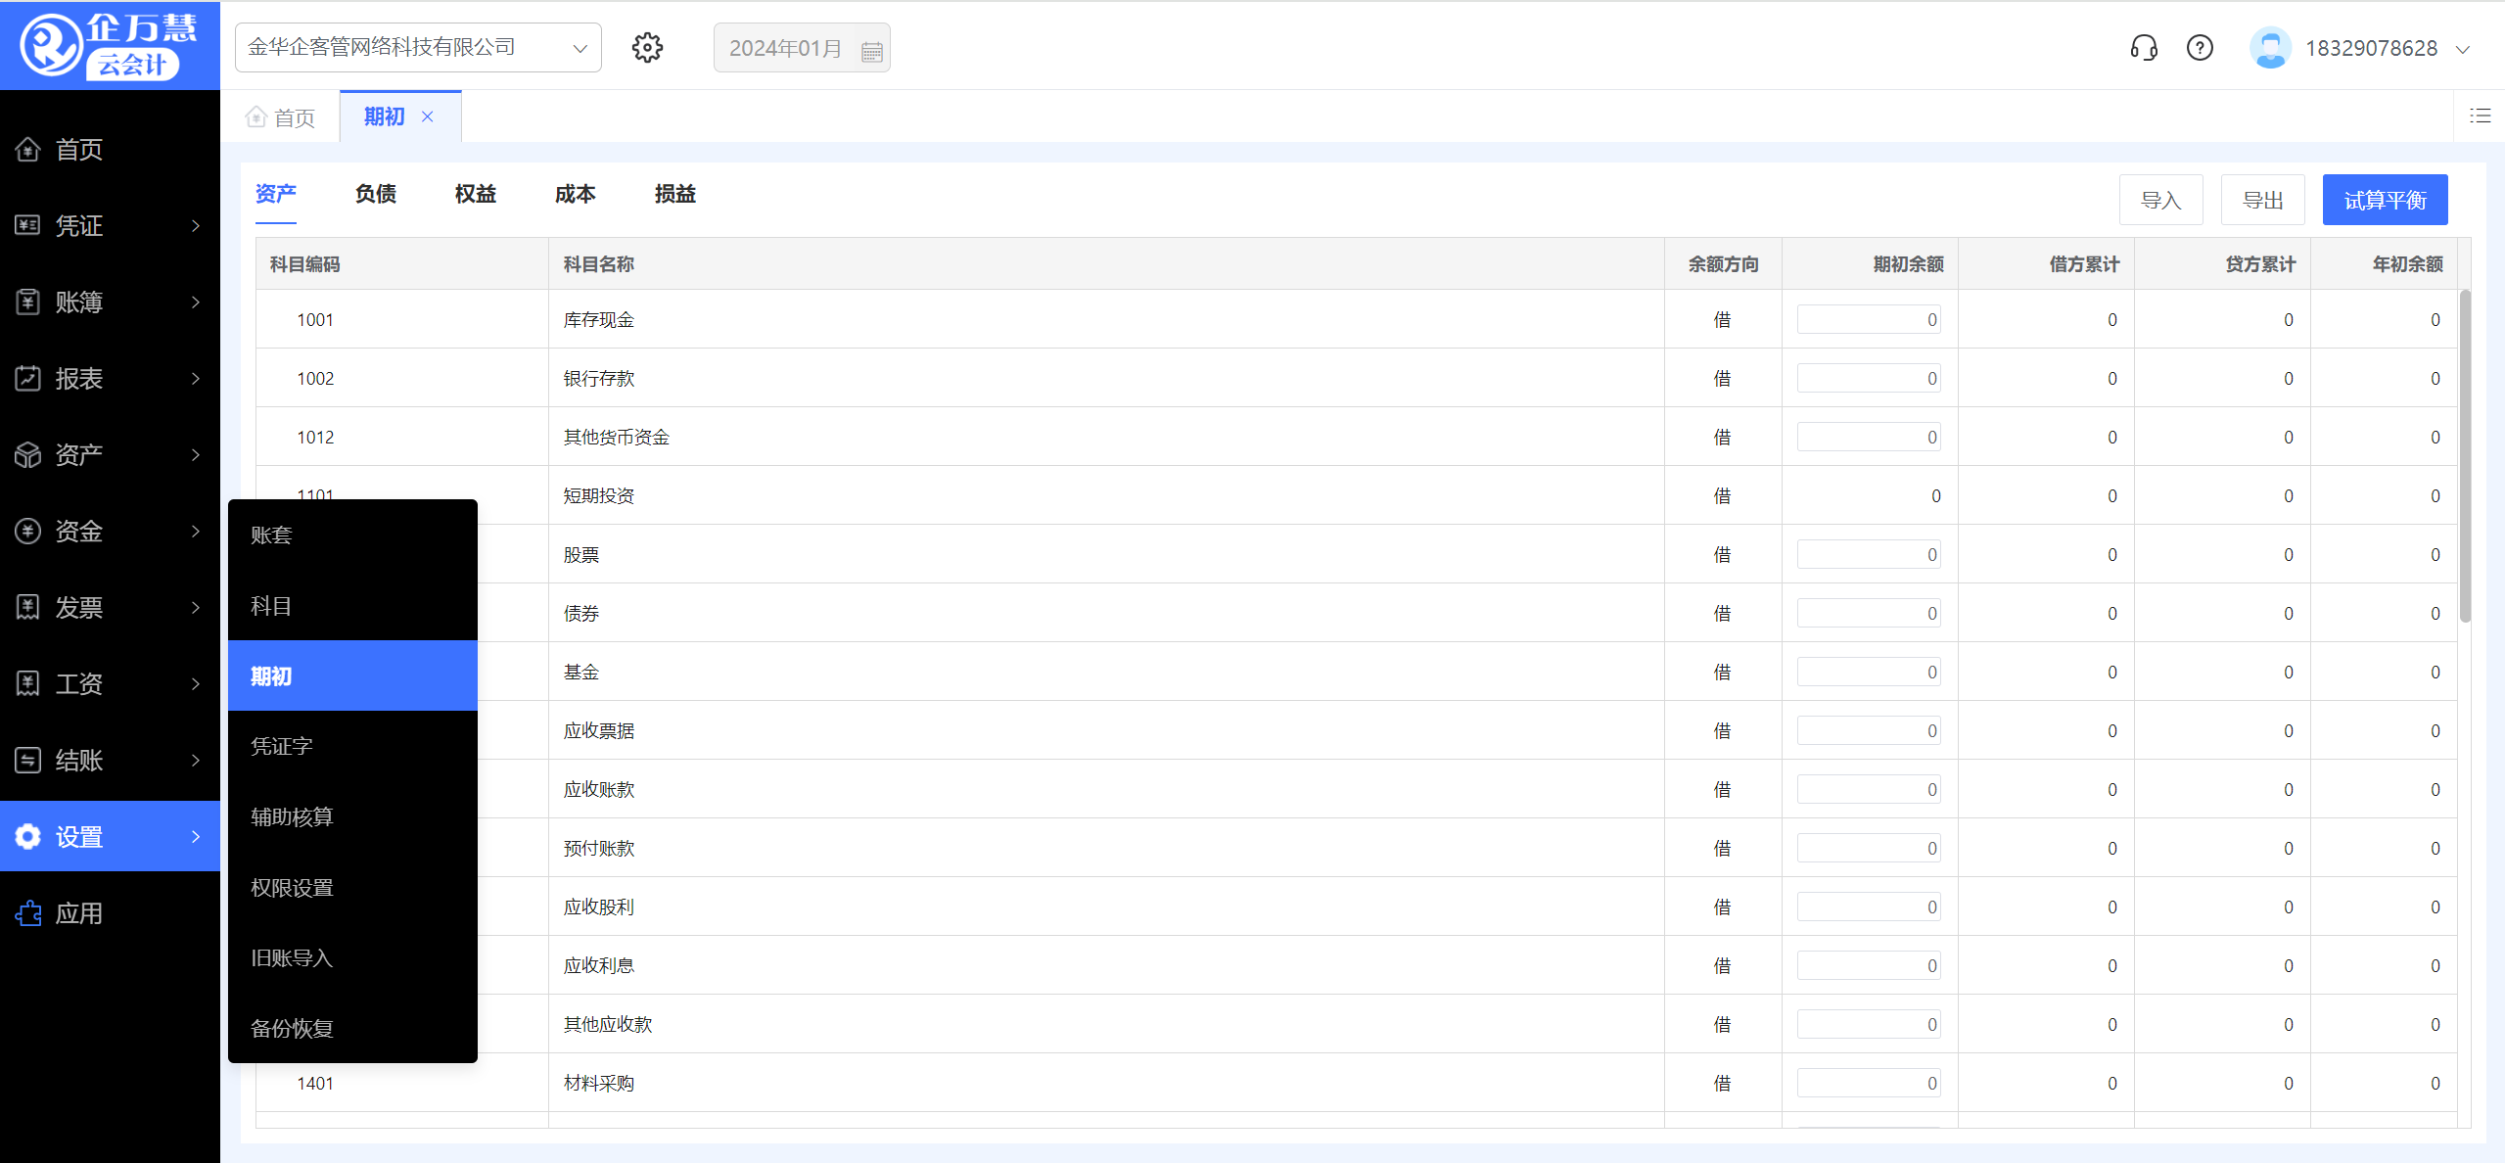Open the customer service headset icon

[x=2144, y=47]
